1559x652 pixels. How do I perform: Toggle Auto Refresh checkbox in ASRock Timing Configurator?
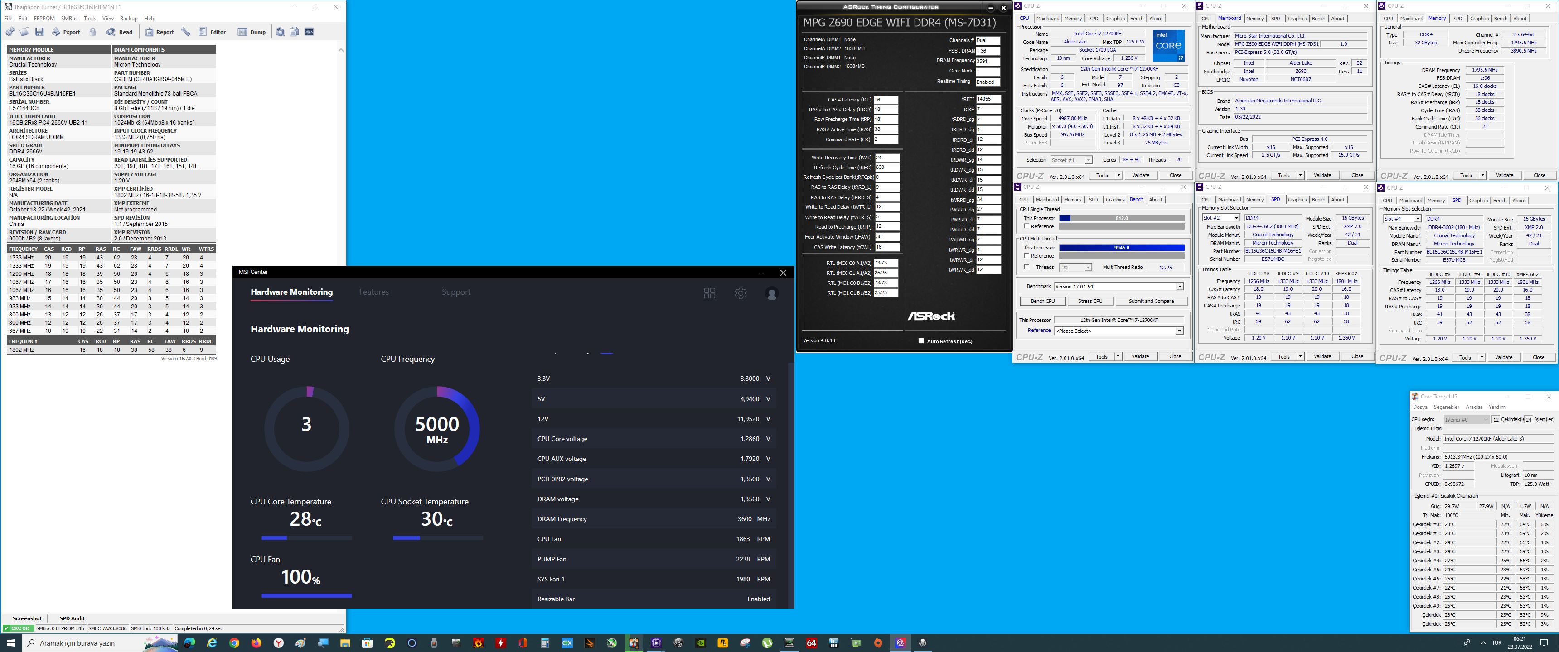point(921,340)
